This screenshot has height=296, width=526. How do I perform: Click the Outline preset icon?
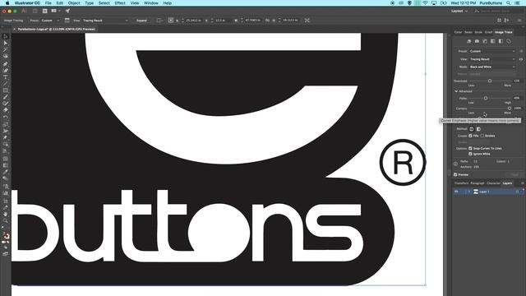point(509,41)
